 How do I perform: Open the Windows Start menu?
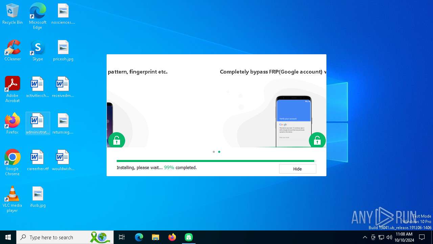pyautogui.click(x=8, y=237)
